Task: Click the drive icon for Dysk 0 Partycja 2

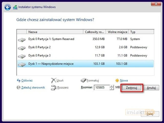Action: click(x=22, y=48)
